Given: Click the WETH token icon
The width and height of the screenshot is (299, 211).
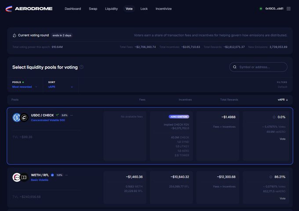Looking at the screenshot, I should pyautogui.click(x=17, y=177).
